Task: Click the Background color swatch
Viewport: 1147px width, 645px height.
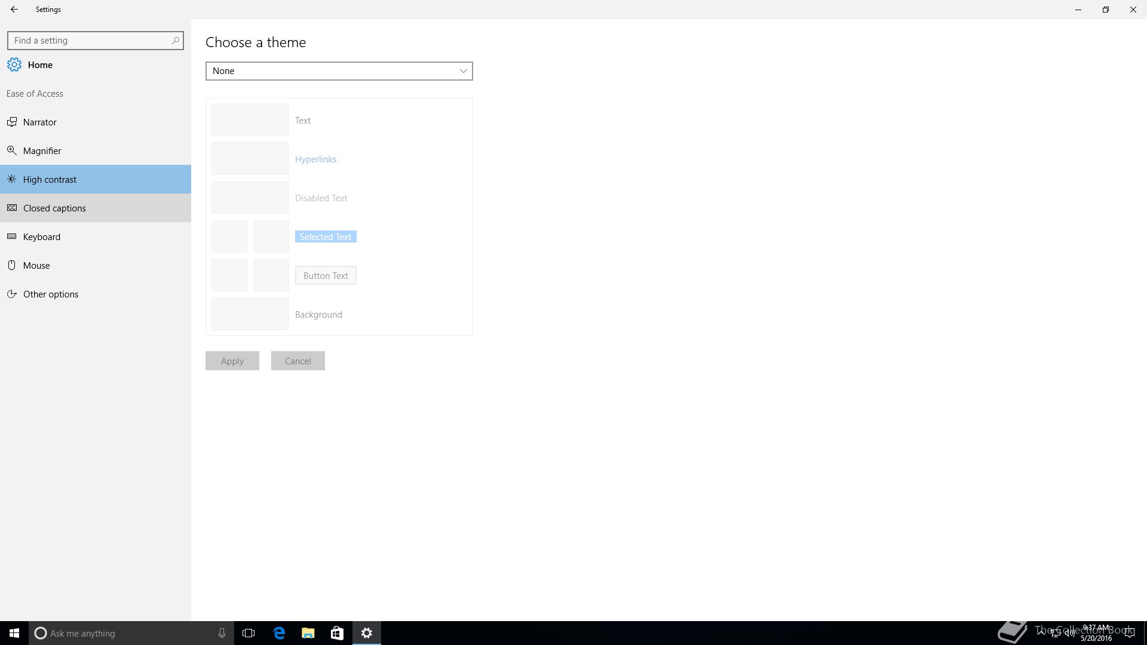Action: [x=250, y=314]
